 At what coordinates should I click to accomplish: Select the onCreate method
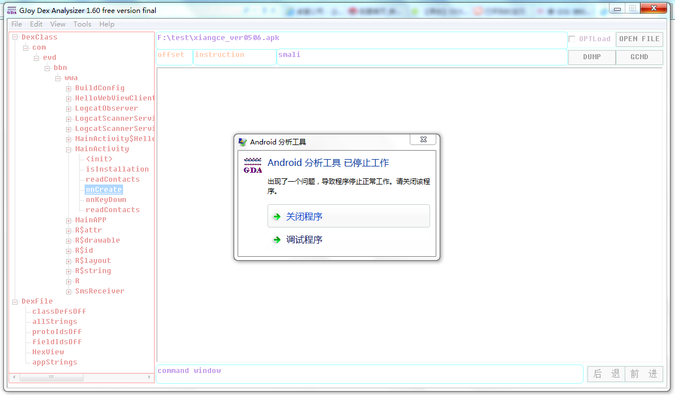pyautogui.click(x=104, y=190)
